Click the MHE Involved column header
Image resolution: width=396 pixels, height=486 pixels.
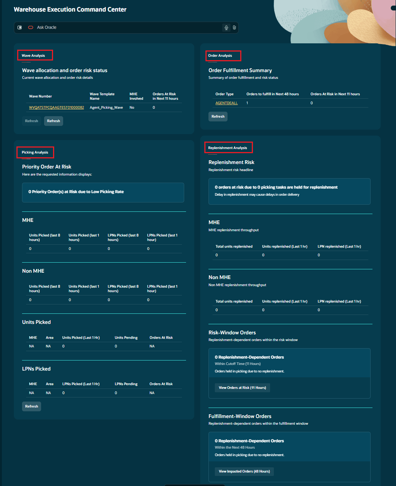click(x=136, y=96)
